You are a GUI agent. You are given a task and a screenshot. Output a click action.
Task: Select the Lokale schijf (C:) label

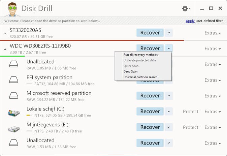point(45,109)
